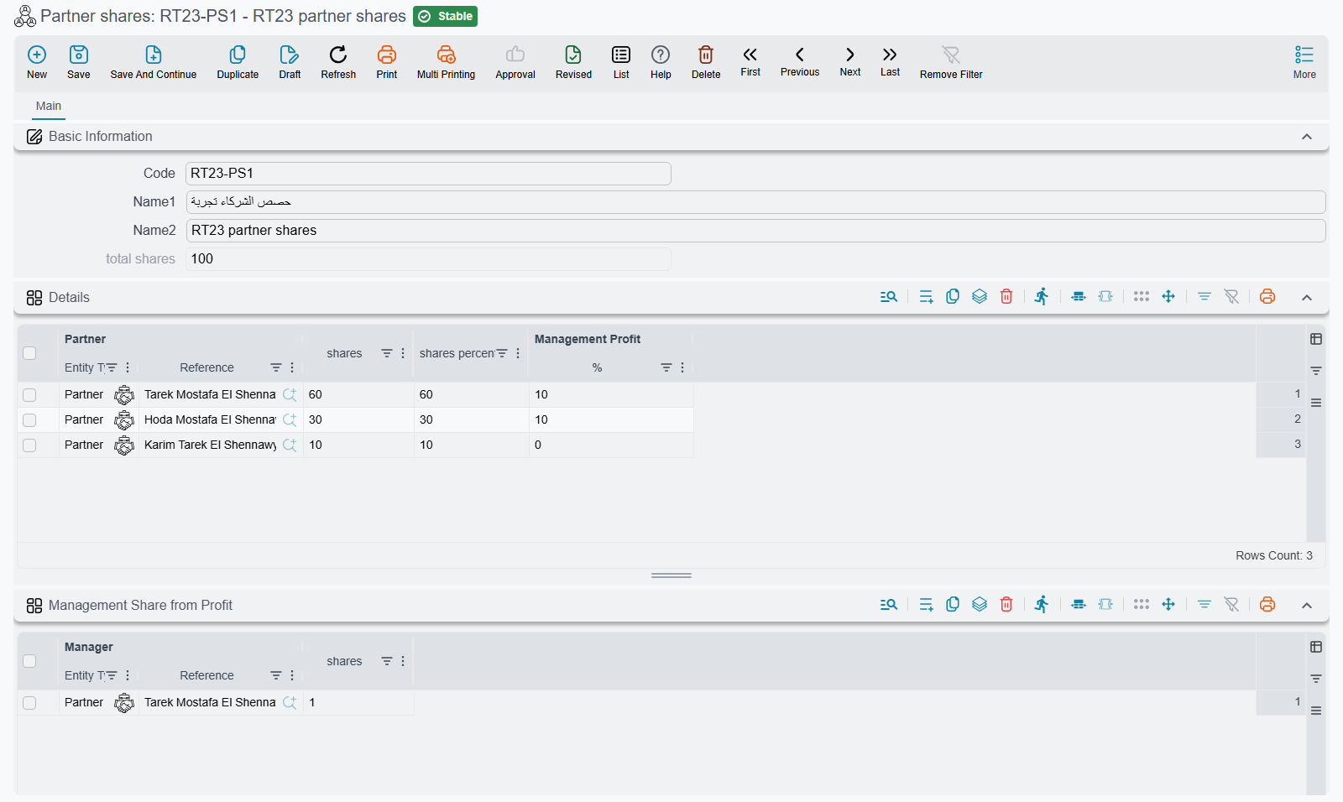The image size is (1343, 802).
Task: Tick the checkbox for Karim Tarek row
Action: 29,445
